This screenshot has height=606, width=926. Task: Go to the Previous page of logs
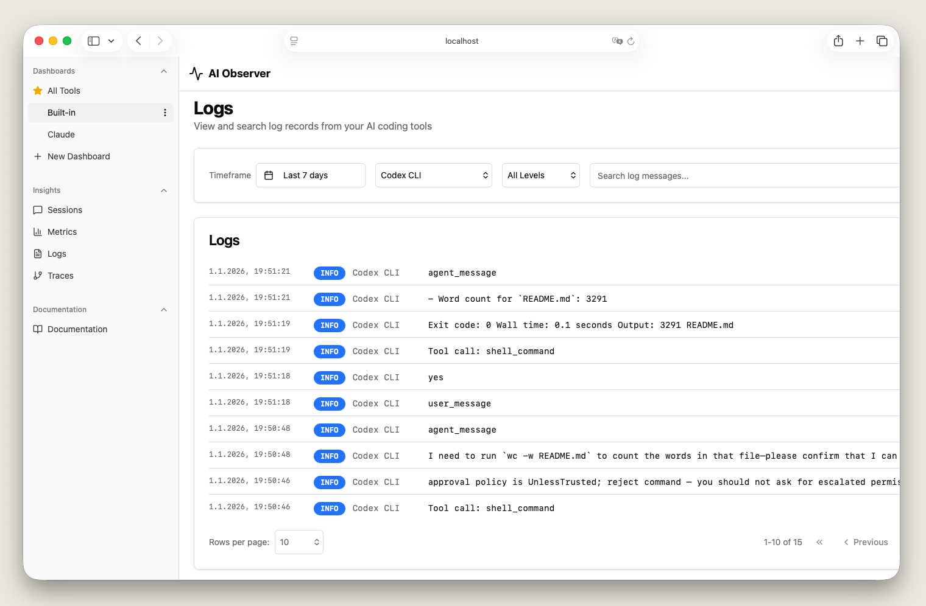866,542
